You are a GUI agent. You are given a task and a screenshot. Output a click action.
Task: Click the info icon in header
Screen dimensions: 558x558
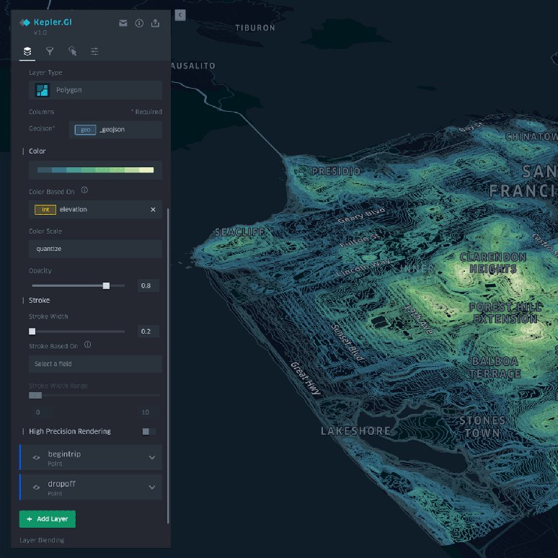139,23
